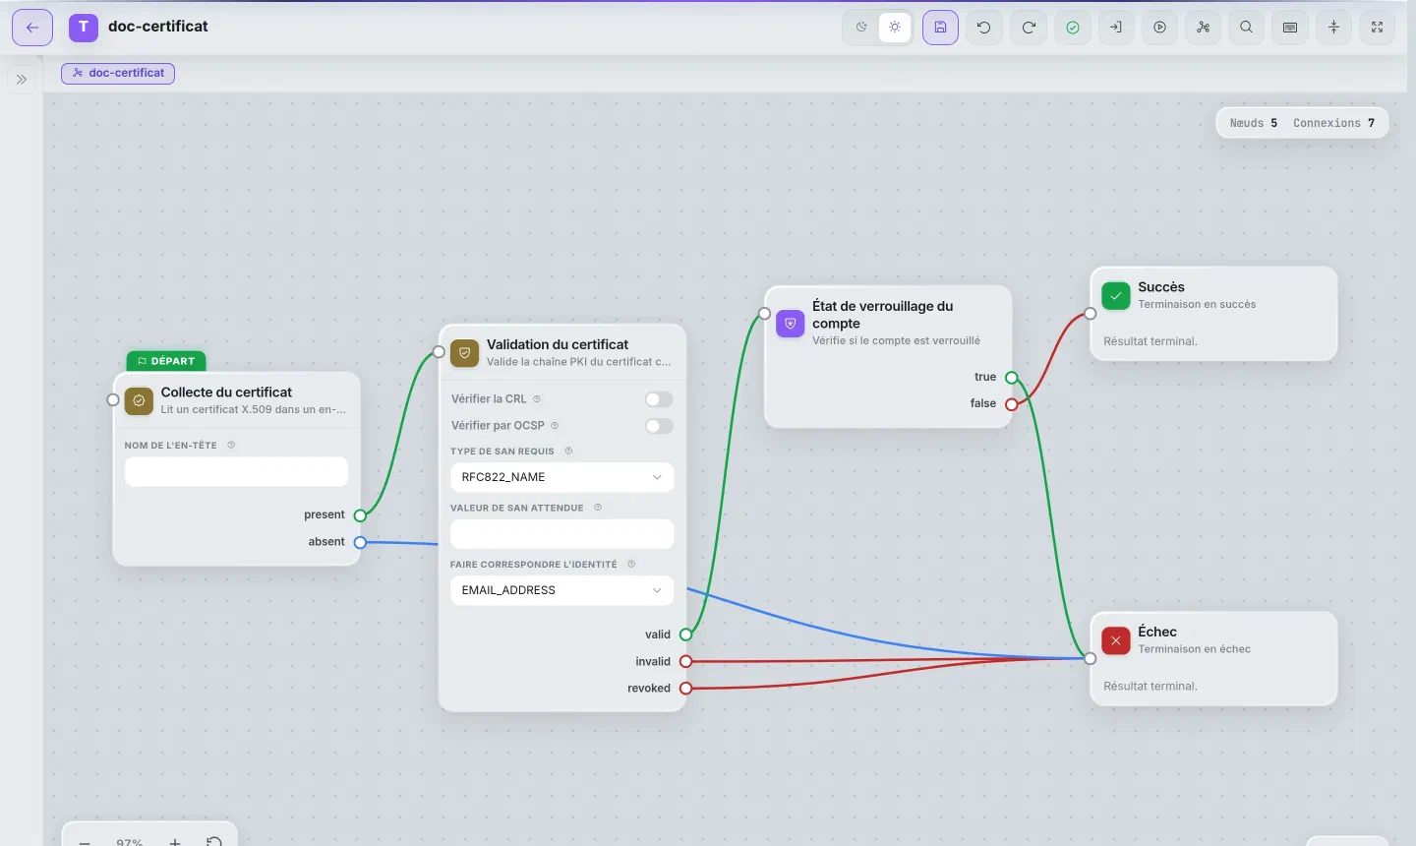Open the EMAIL_ADDRESS identity dropdown

pyautogui.click(x=561, y=590)
